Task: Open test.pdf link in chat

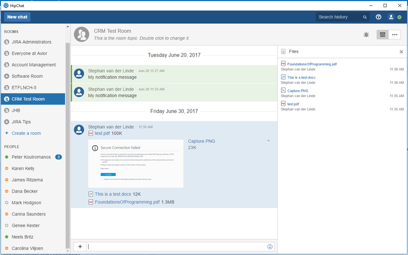Action: [x=102, y=133]
